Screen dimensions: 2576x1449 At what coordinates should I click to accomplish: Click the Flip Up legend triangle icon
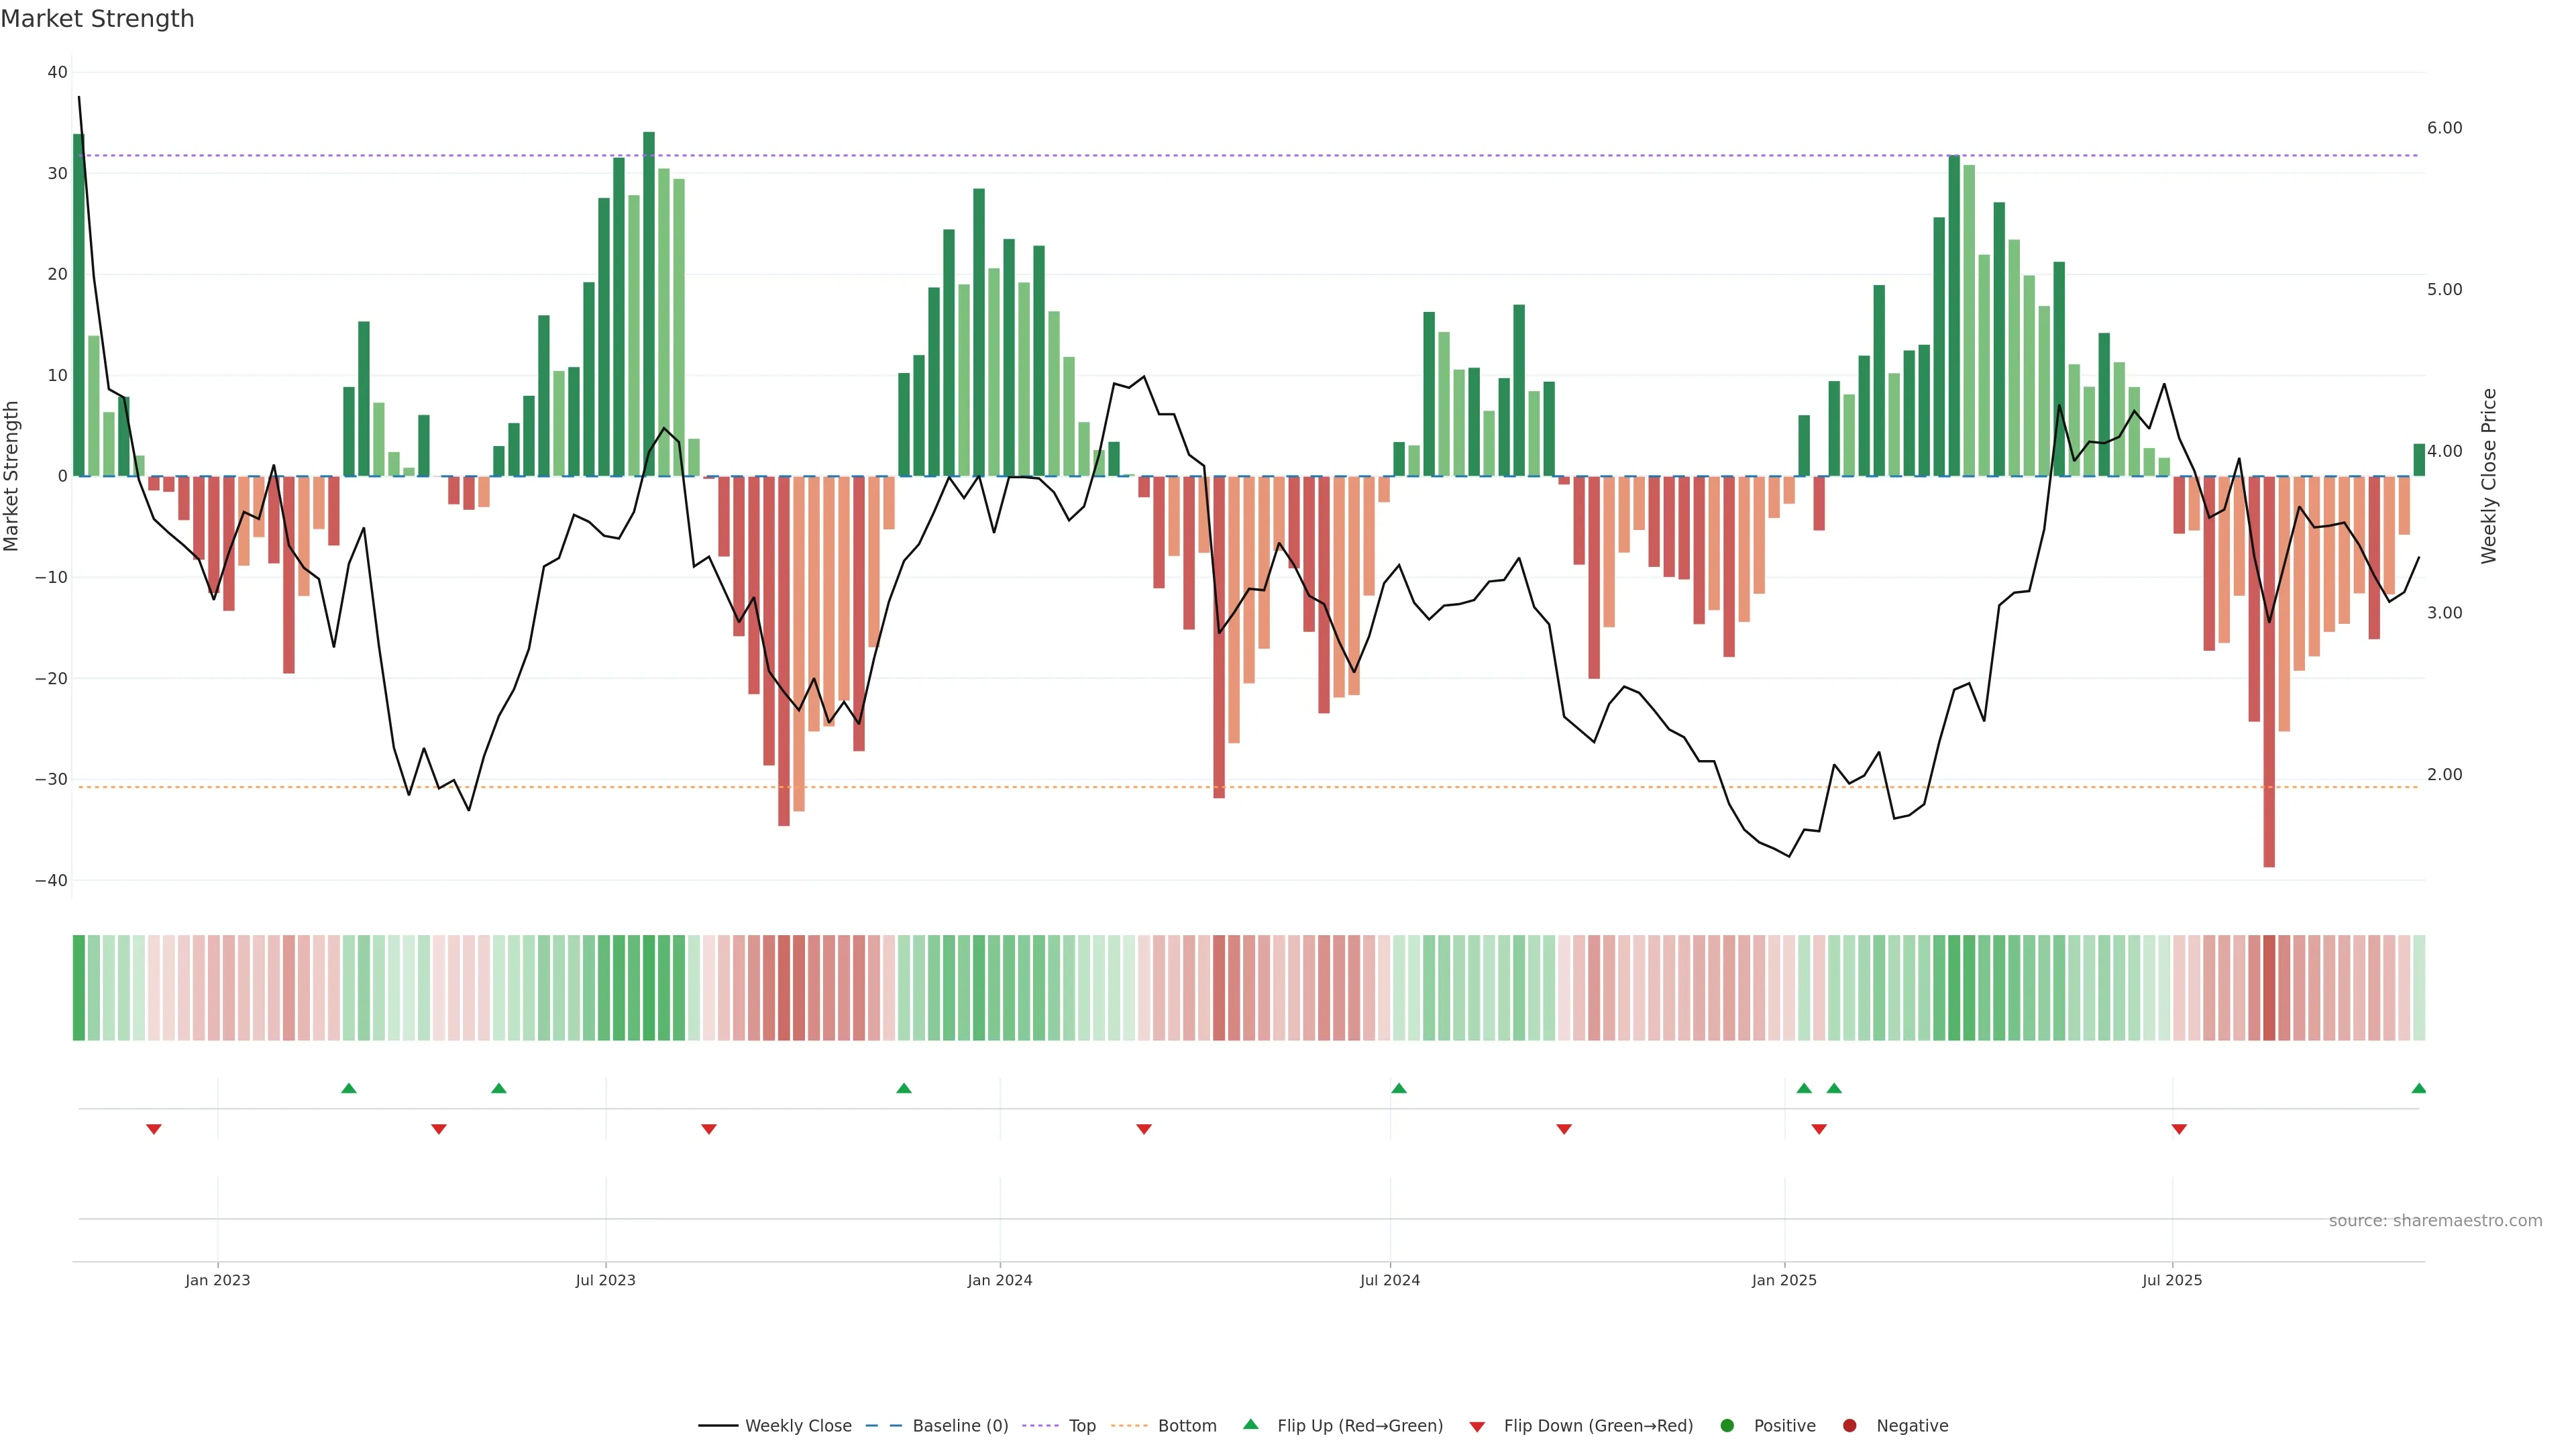tap(1250, 1424)
